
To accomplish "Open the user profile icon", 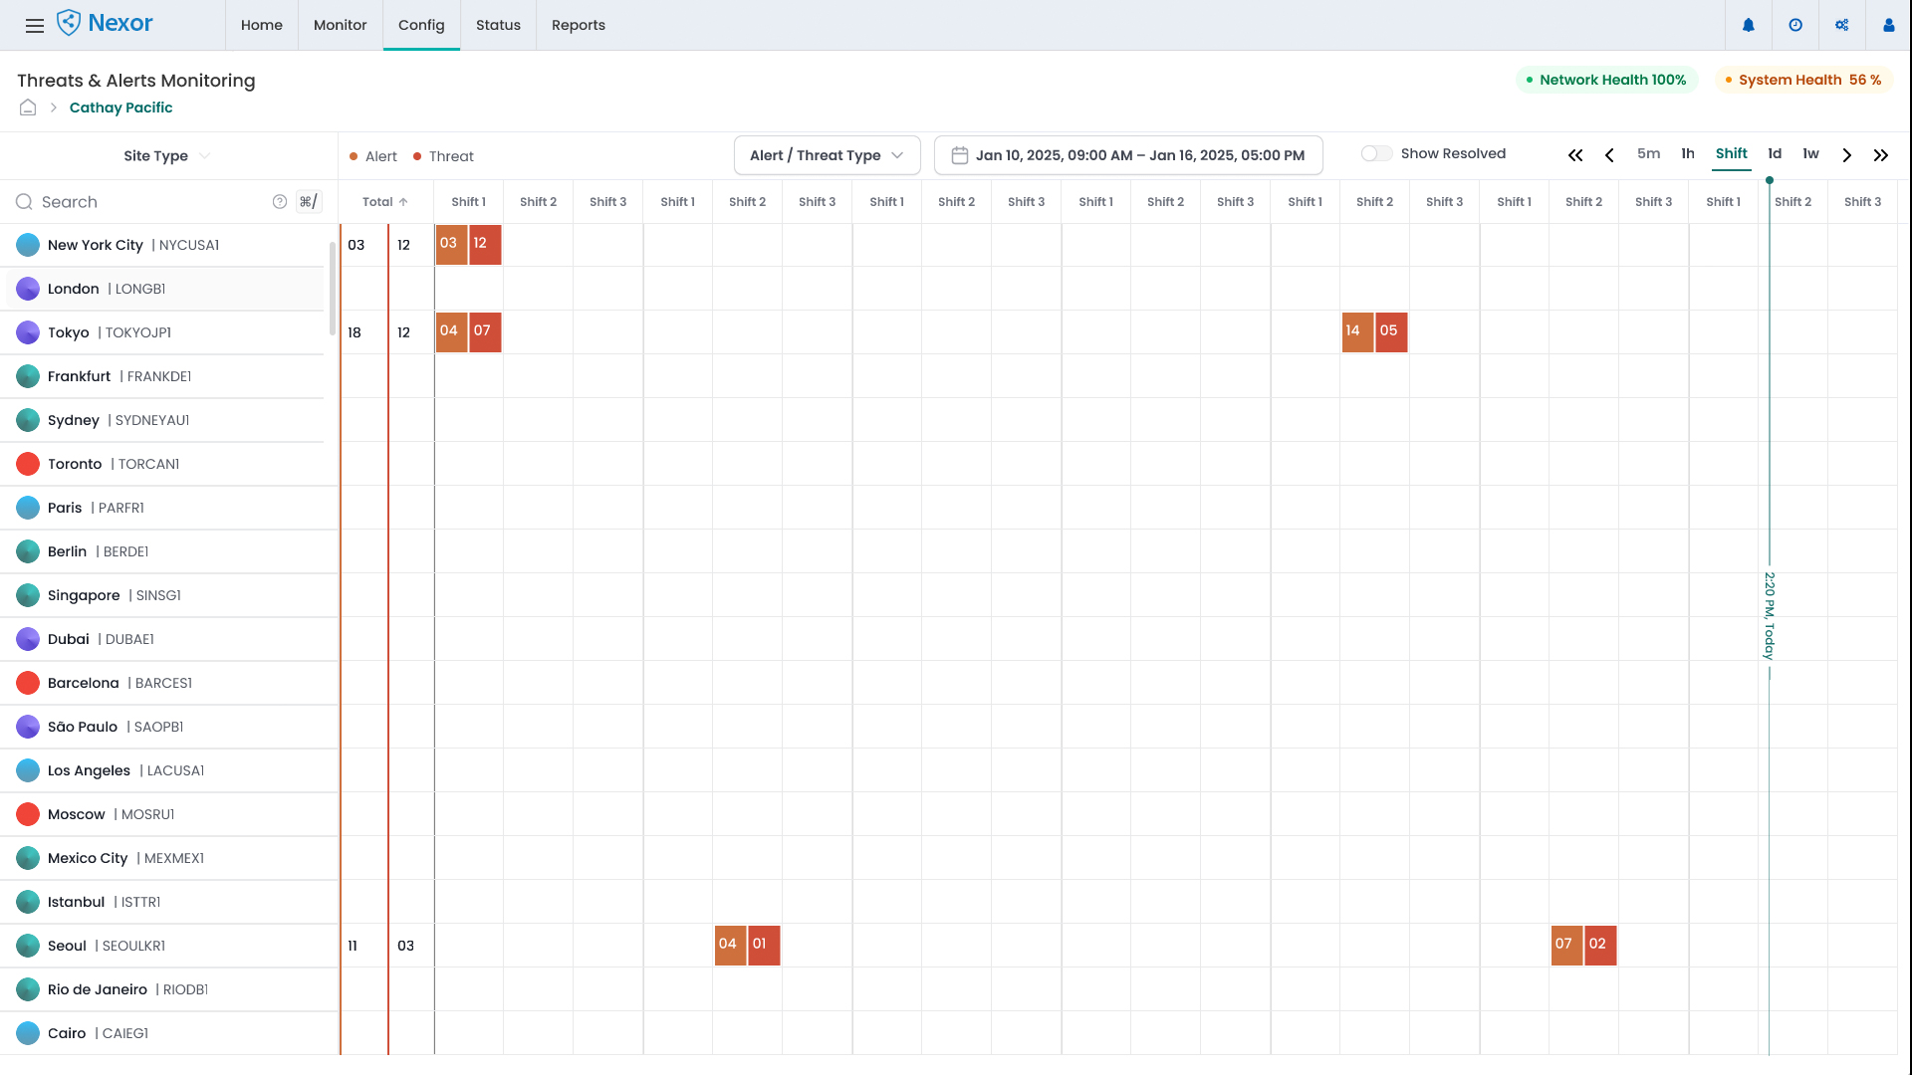I will click(x=1888, y=26).
